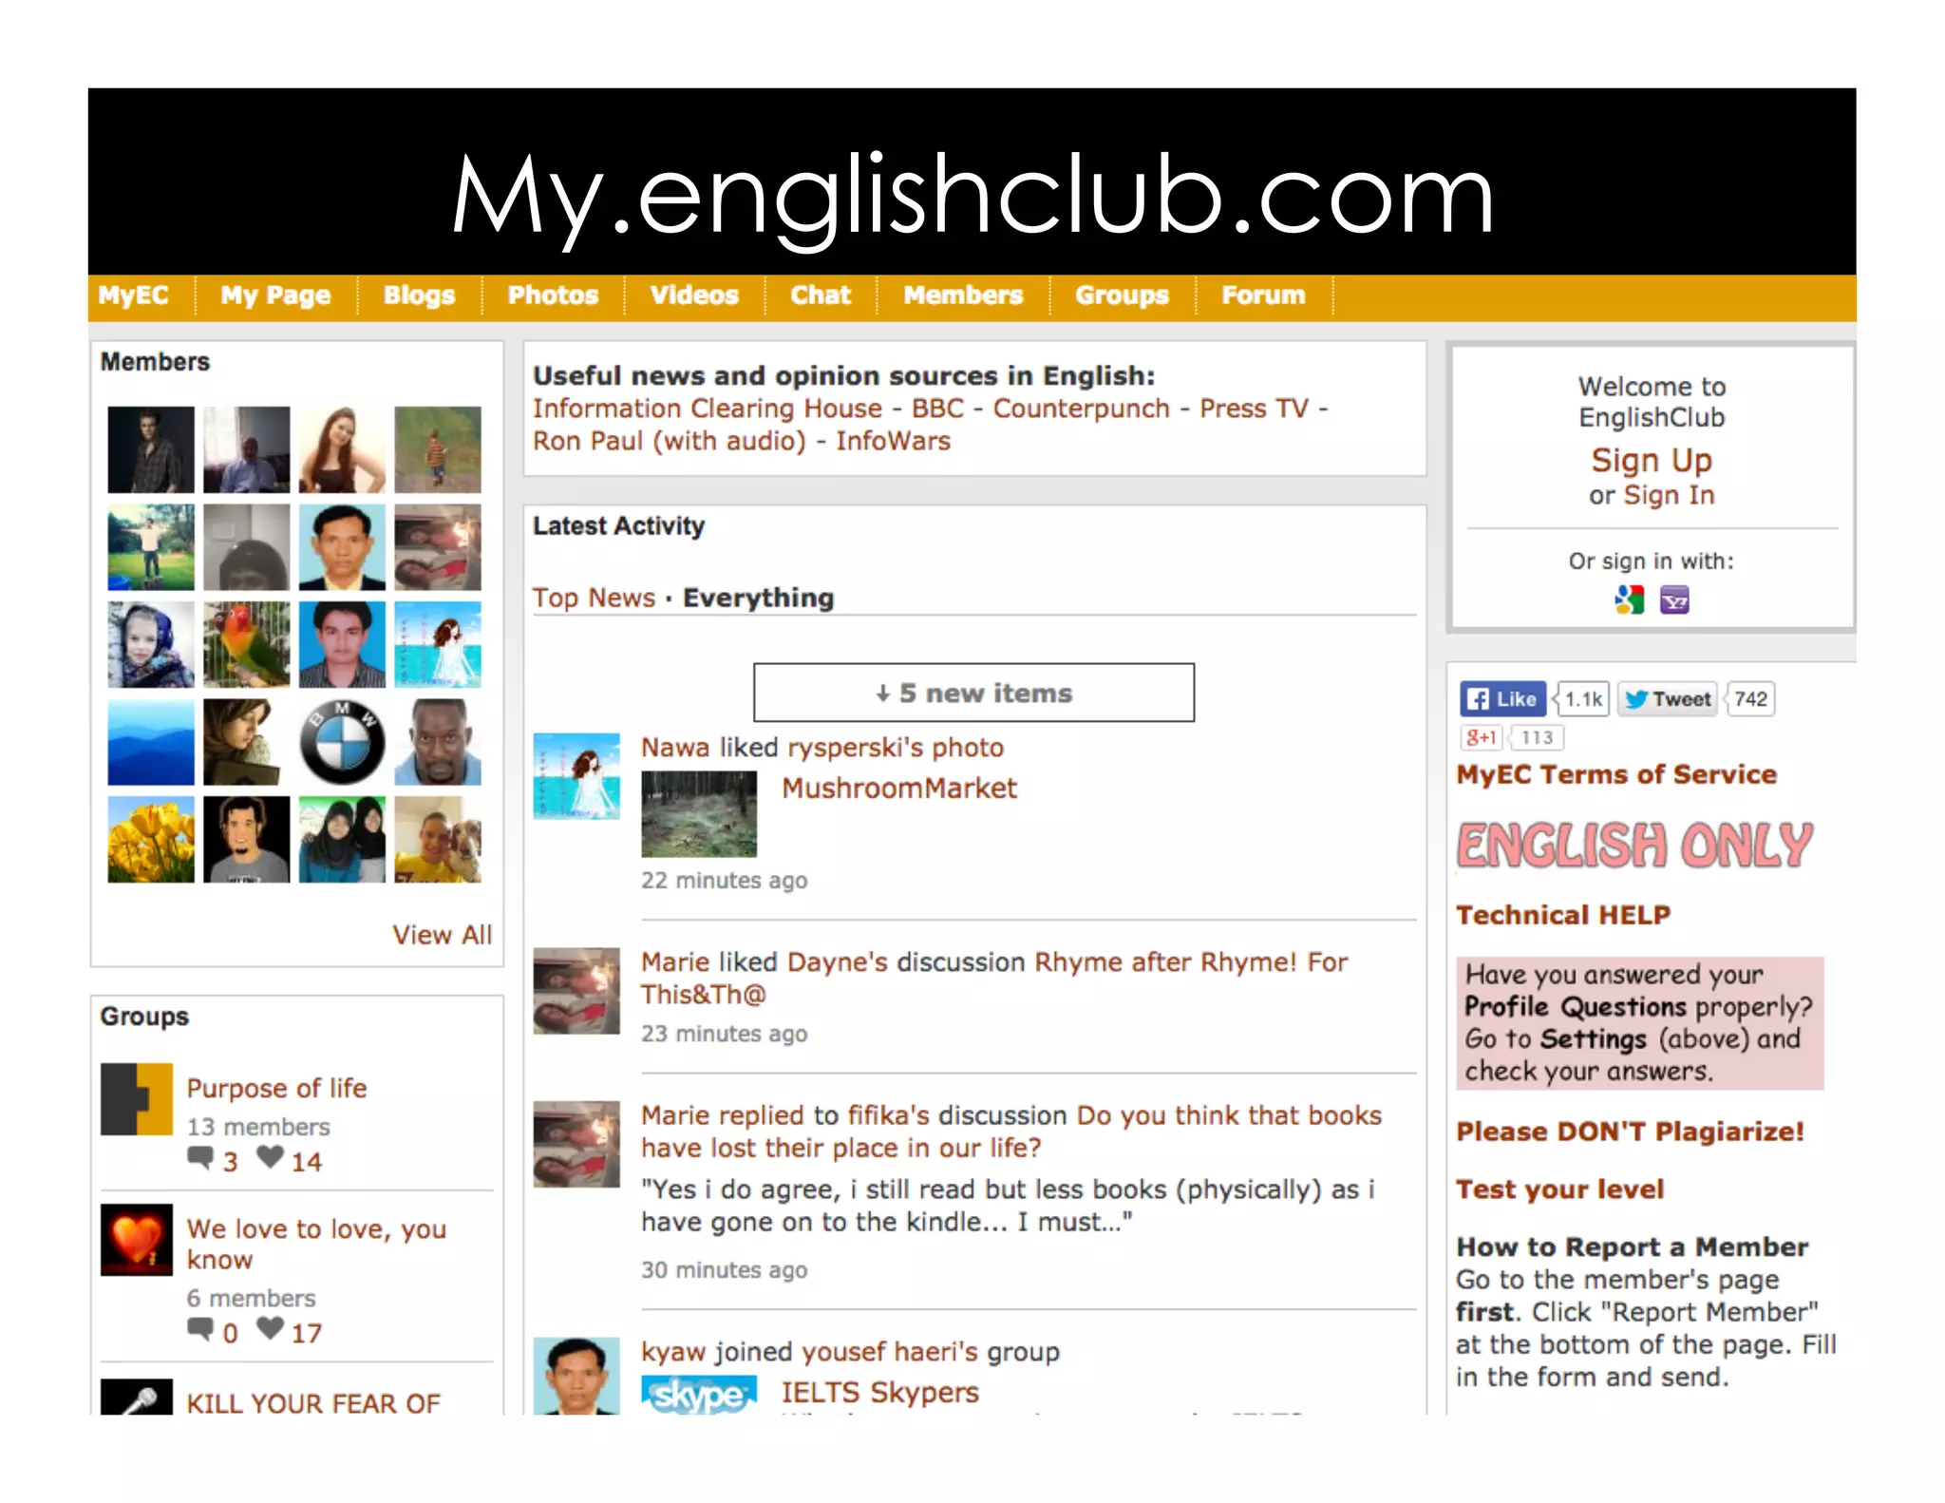Open Ron Paul (with audio) link

point(670,441)
